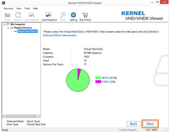
Task: Open the Contact Support link
Action: 128,130
